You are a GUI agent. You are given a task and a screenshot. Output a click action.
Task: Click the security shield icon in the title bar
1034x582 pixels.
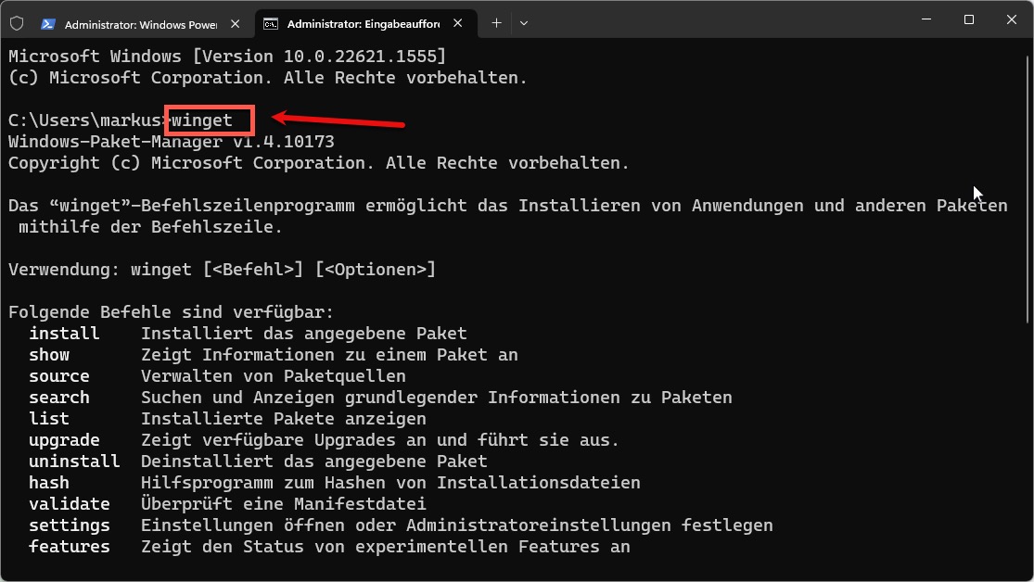17,22
